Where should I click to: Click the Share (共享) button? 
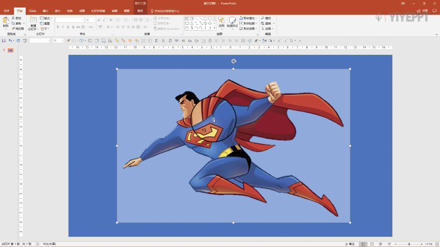(x=423, y=11)
